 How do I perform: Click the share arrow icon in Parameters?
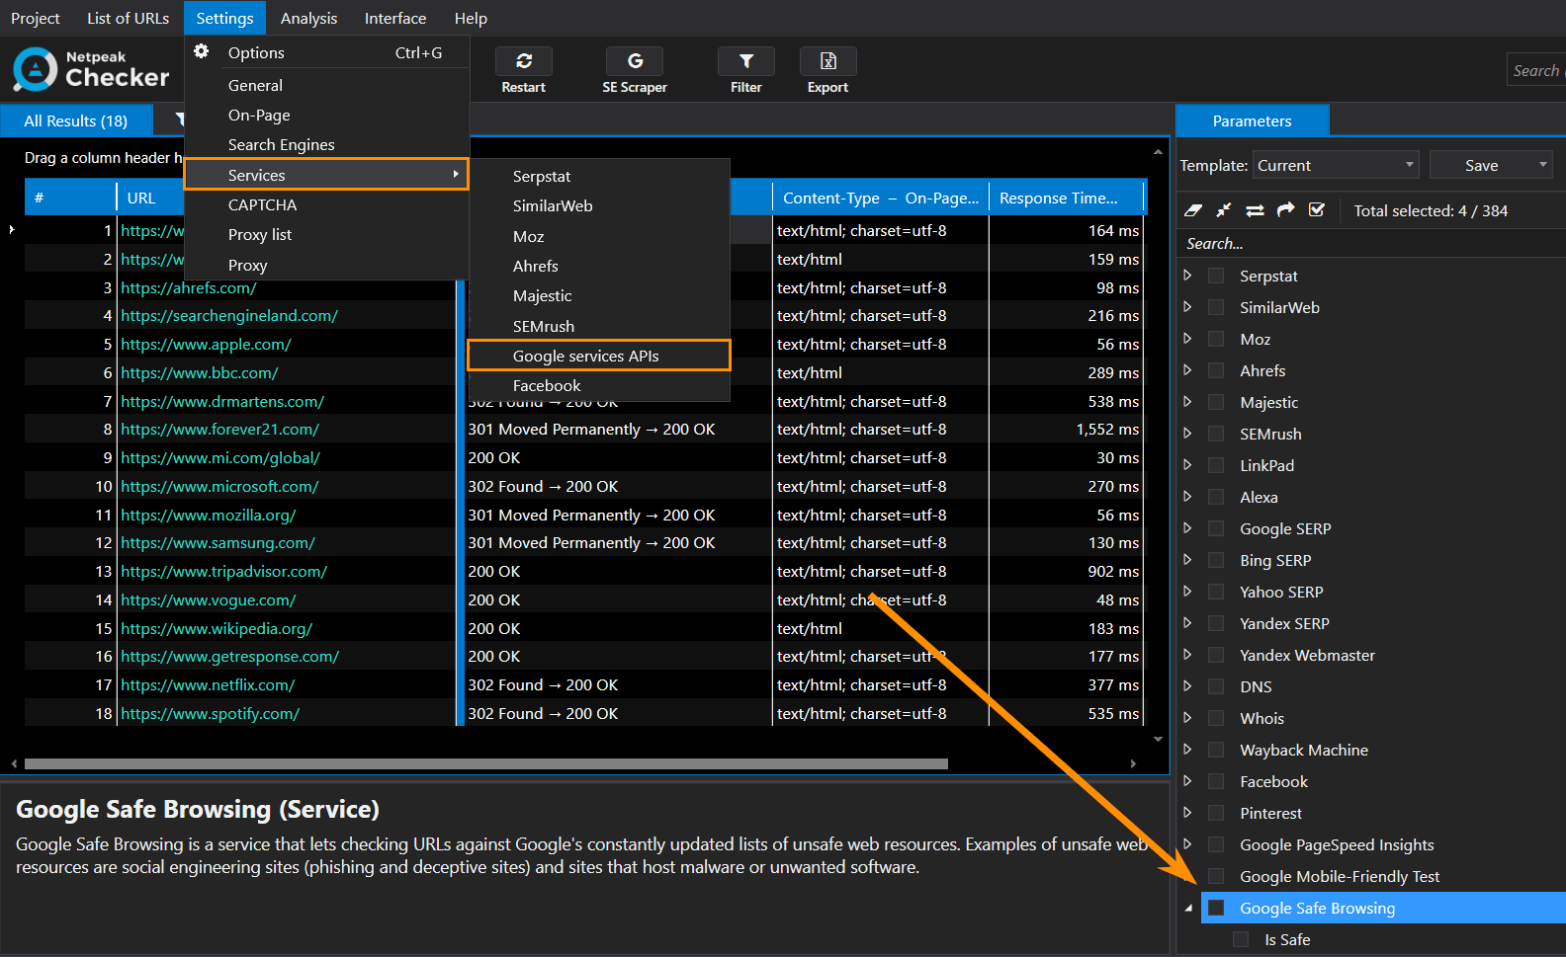pos(1285,210)
